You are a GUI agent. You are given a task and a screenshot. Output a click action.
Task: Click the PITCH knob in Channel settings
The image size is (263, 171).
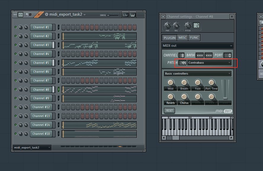pos(188,25)
